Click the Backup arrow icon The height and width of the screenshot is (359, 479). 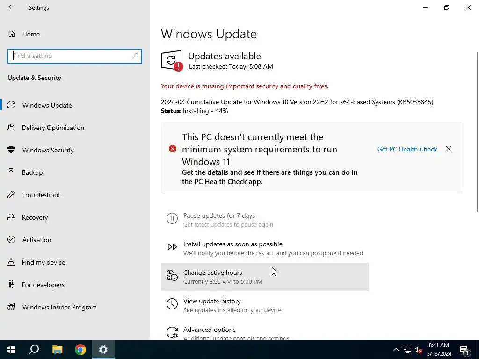11,172
